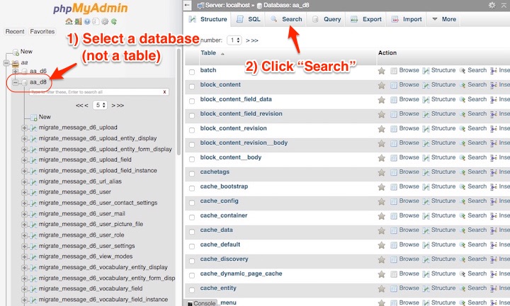Click Browse icon for cache_bootstrap row
The image size is (510, 306).
point(394,187)
